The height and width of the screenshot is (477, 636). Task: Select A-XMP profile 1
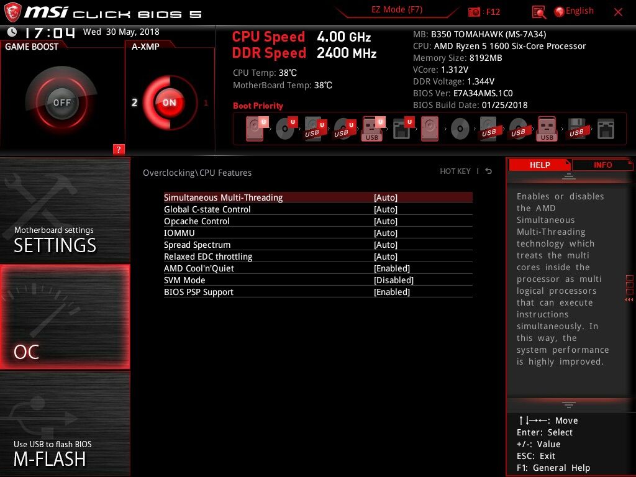click(206, 102)
